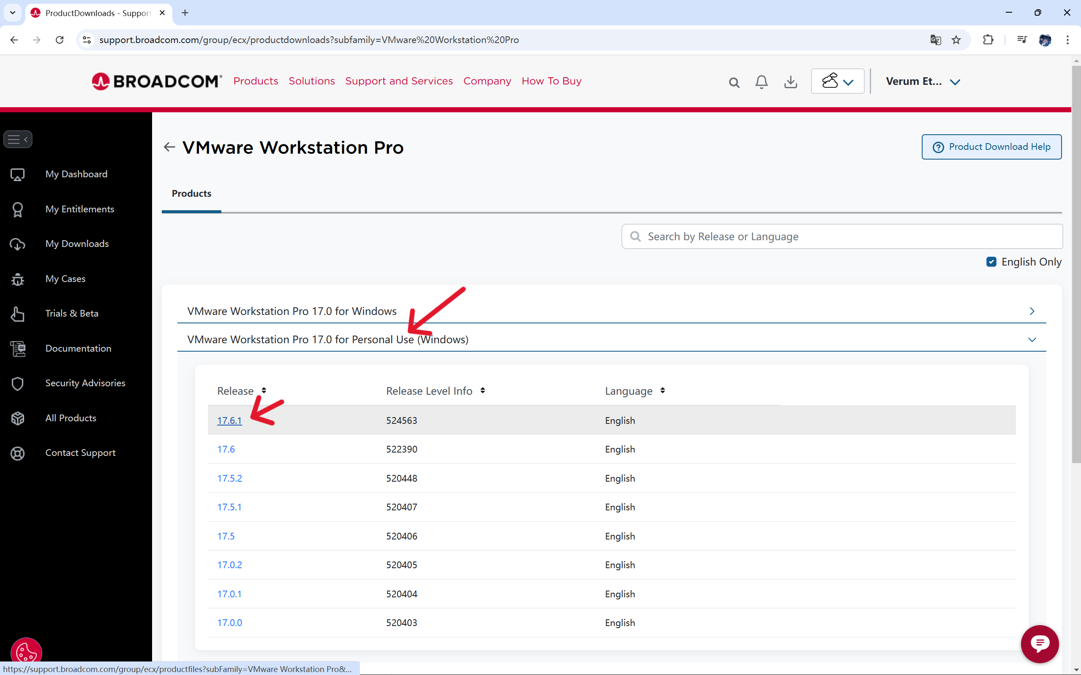Toggle the English Only checkbox
The image size is (1081, 675).
point(991,262)
